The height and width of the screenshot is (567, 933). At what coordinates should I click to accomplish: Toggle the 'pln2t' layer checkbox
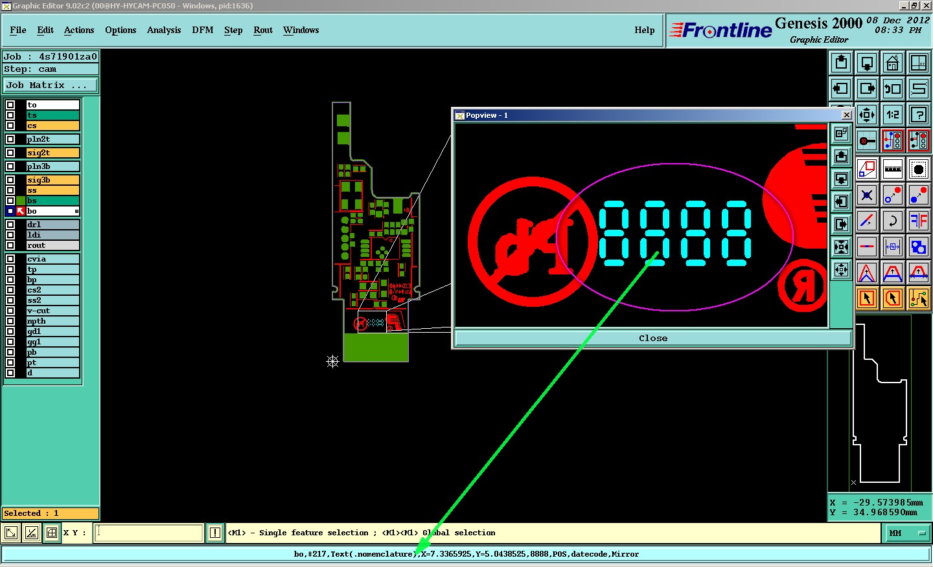(10, 139)
